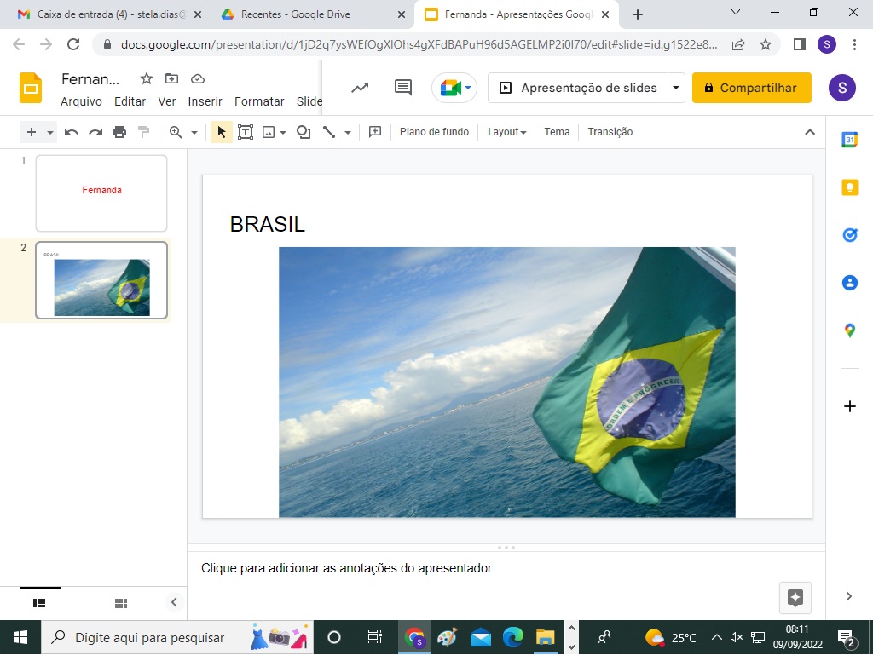Open Chrome tab search dropdown
Viewport: 873px width, 655px height.
(736, 12)
